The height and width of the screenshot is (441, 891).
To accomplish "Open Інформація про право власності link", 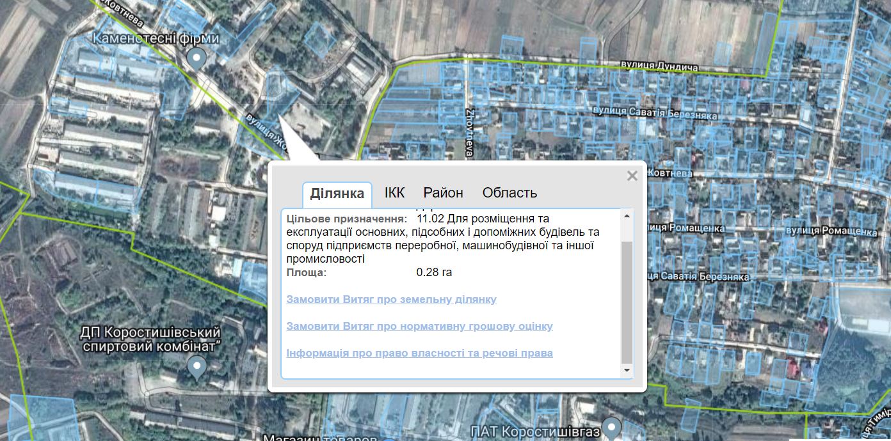I will pos(419,353).
